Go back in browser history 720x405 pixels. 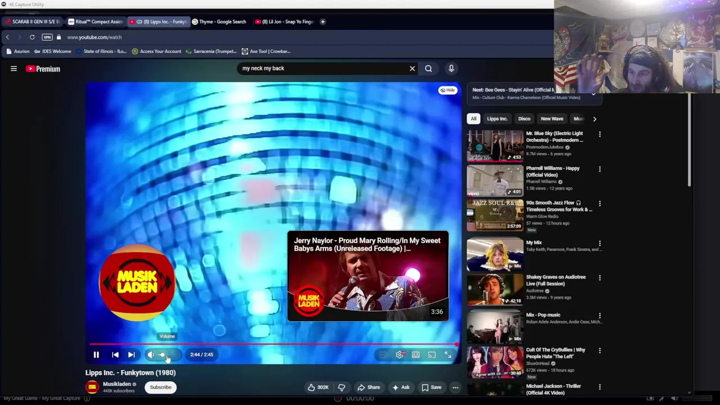[7, 37]
